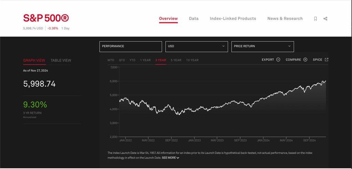Click the '1 Day' label

click(x=65, y=29)
